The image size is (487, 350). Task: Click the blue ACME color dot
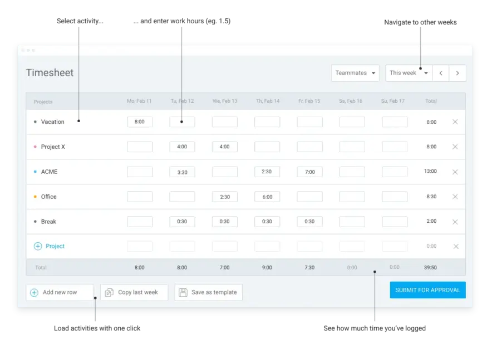coord(35,172)
